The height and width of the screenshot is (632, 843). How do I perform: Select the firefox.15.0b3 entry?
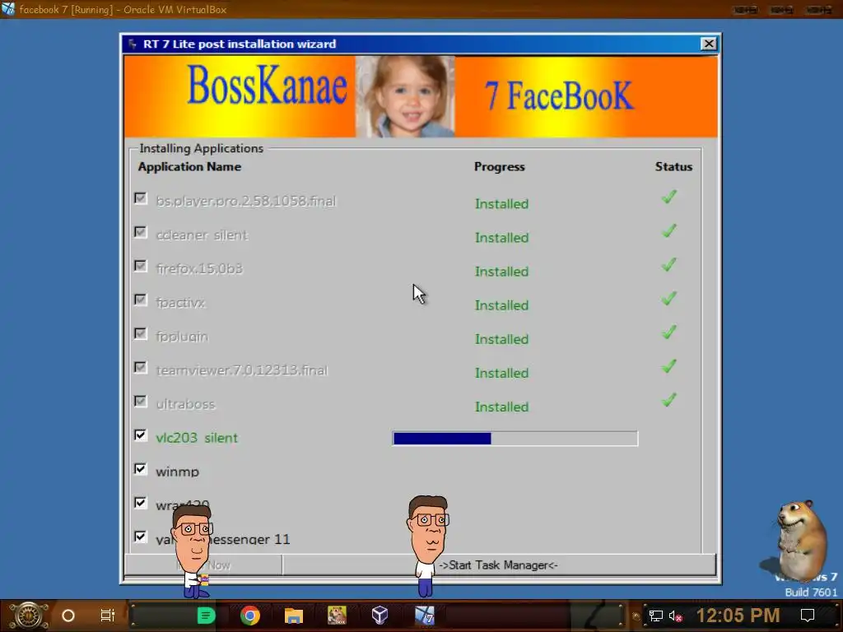[199, 269]
